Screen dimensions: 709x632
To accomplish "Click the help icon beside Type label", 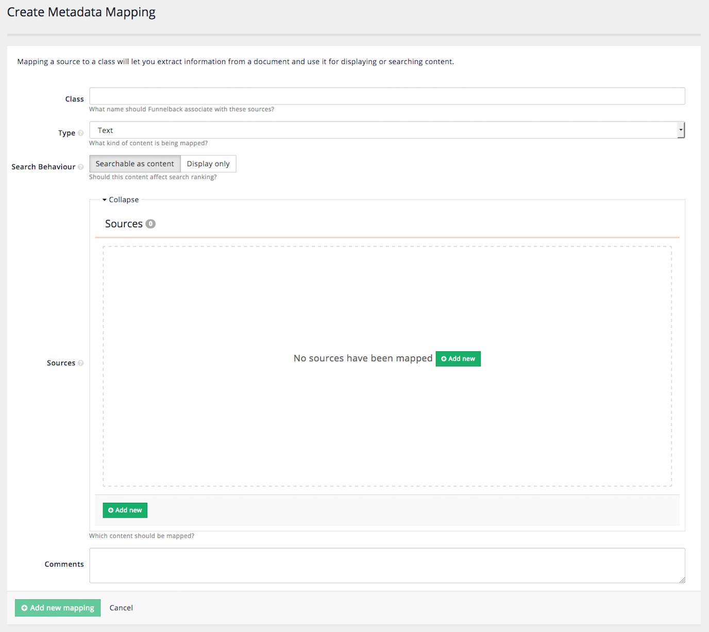I will pos(80,133).
